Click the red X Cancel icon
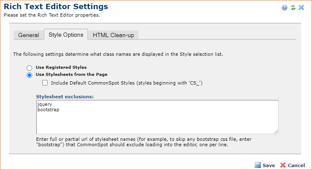Image resolution: width=312 pixels, height=170 pixels. pyautogui.click(x=283, y=165)
